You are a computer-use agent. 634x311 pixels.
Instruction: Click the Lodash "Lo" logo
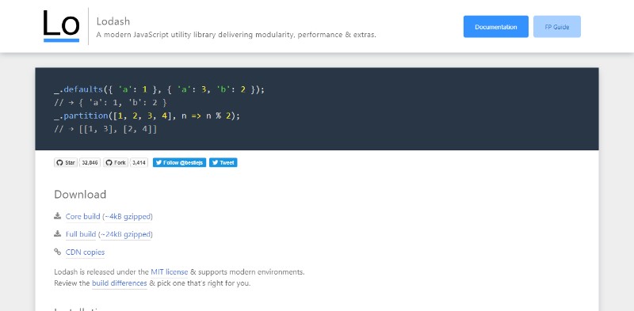[62, 26]
